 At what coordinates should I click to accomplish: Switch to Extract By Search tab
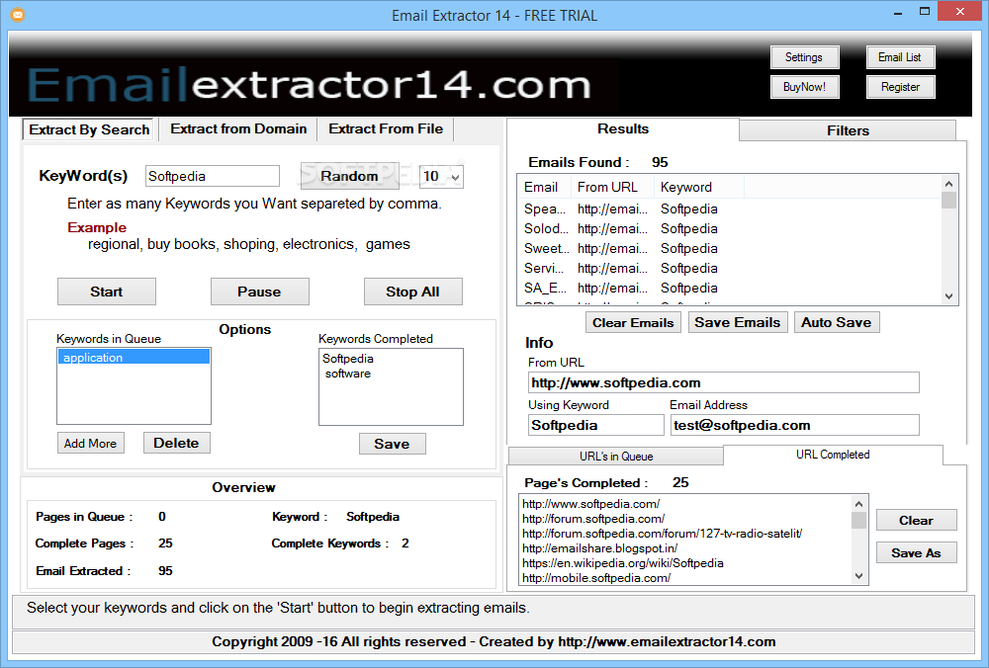click(x=89, y=129)
